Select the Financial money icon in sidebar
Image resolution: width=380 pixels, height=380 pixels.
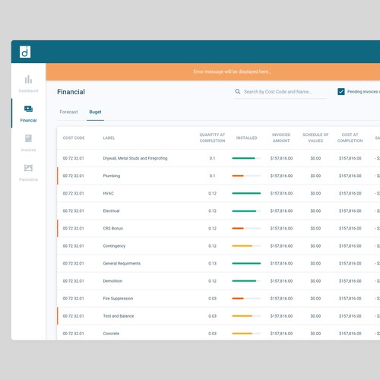pos(28,109)
